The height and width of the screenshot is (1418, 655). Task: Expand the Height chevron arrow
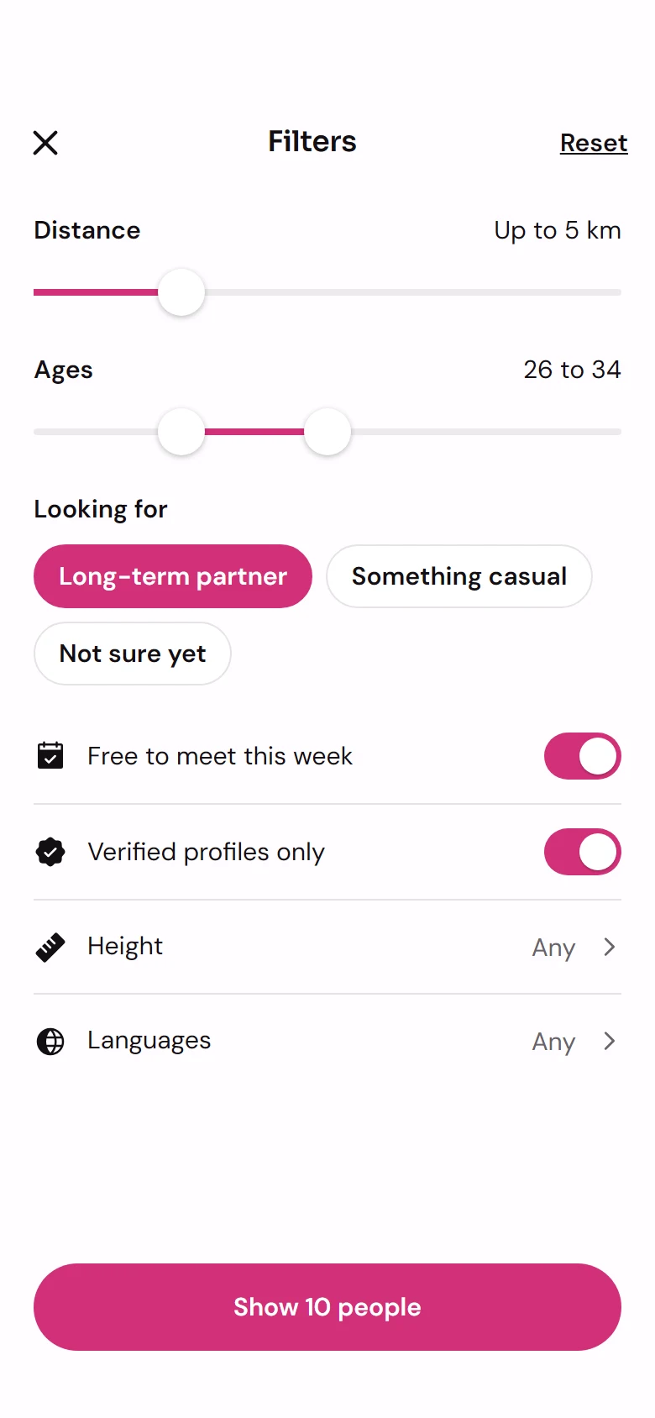(x=610, y=947)
